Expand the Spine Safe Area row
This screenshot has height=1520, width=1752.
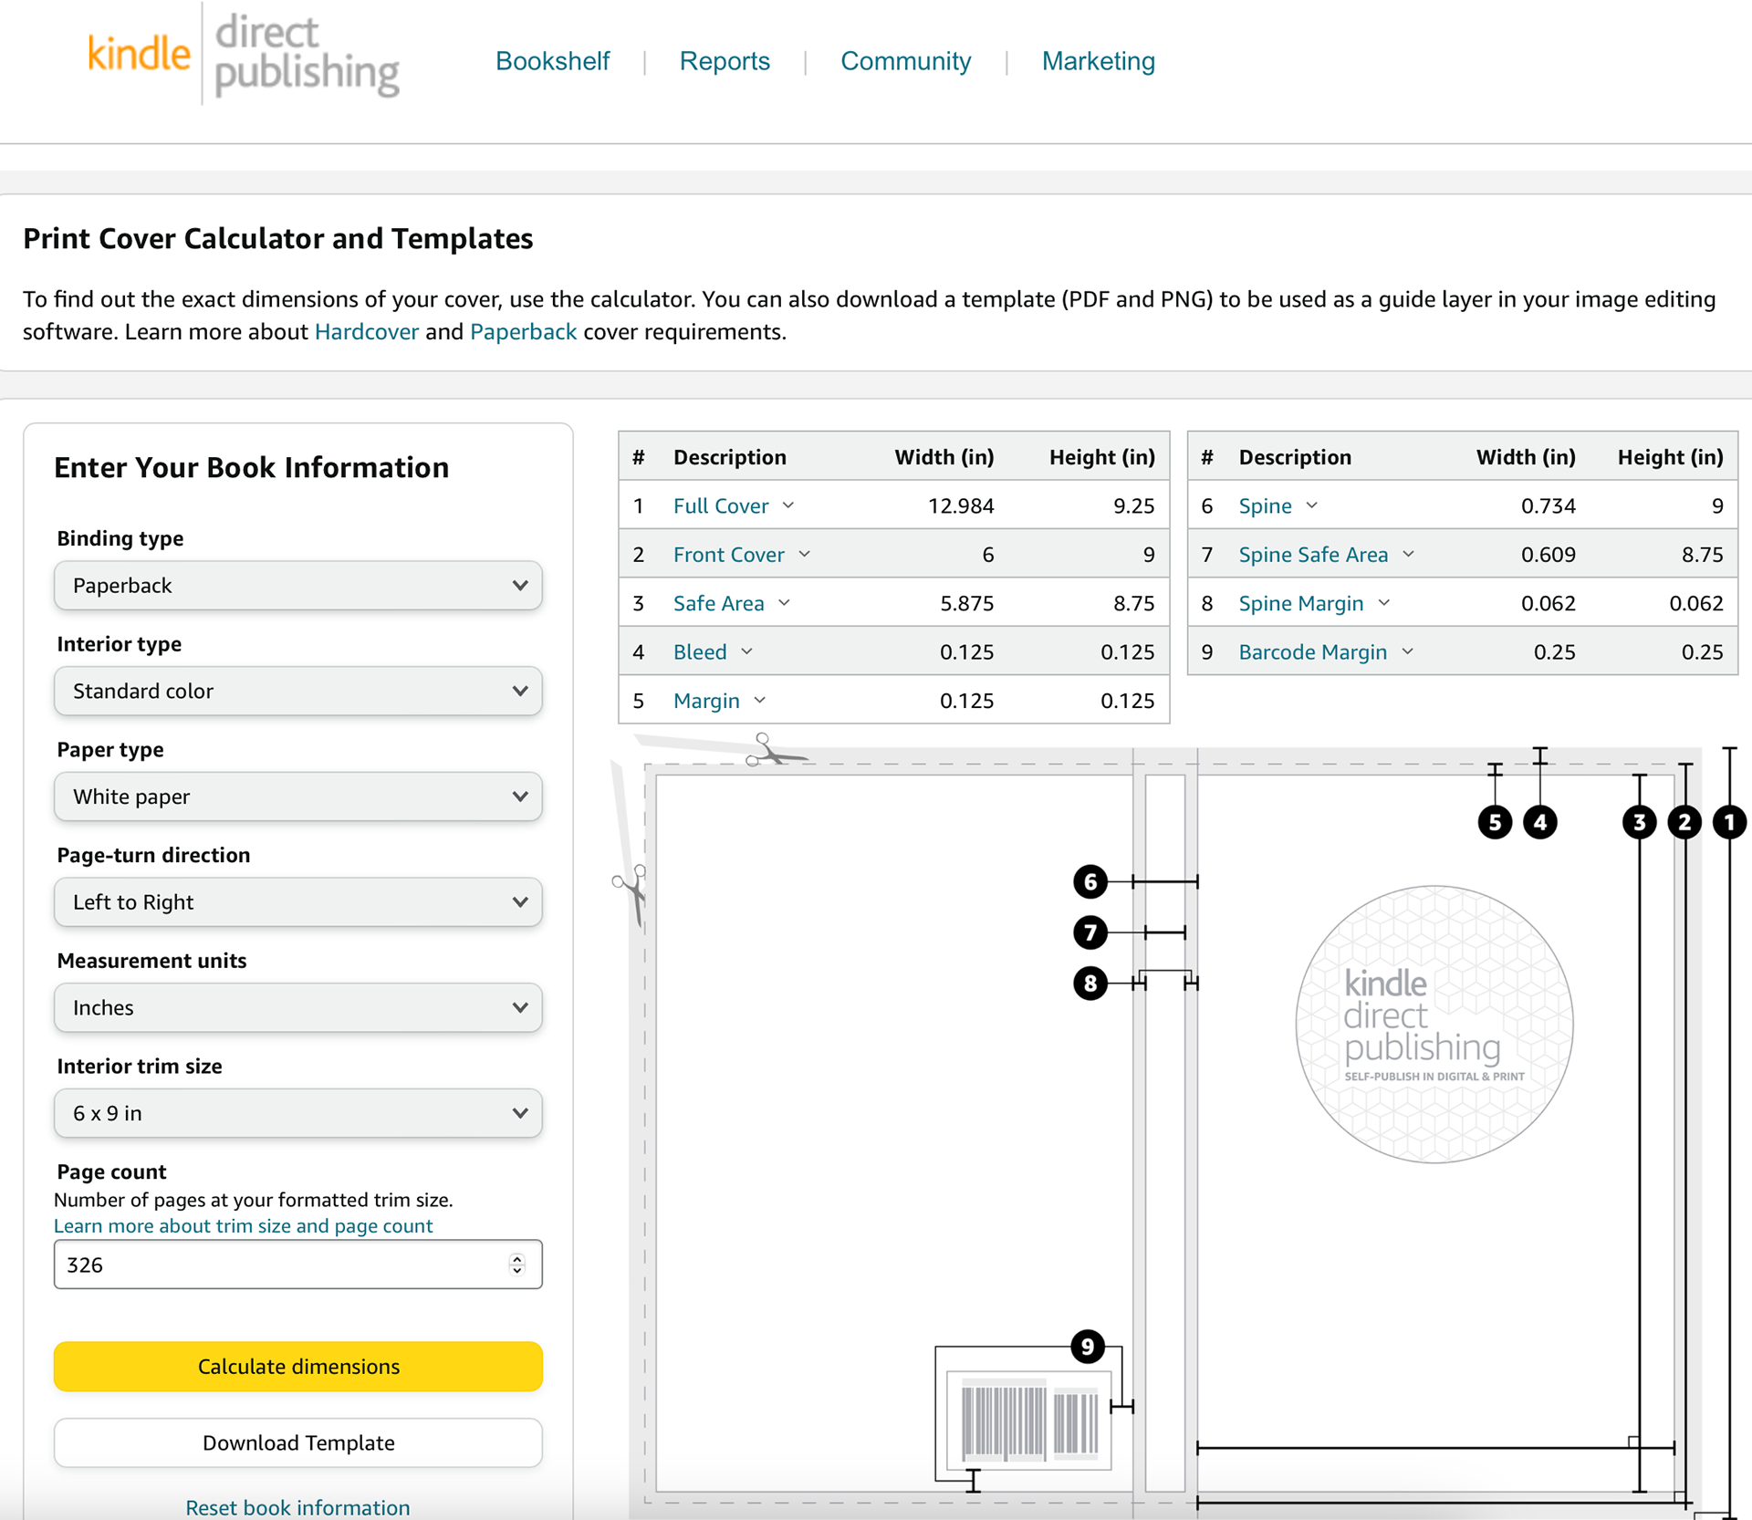[x=1327, y=554]
